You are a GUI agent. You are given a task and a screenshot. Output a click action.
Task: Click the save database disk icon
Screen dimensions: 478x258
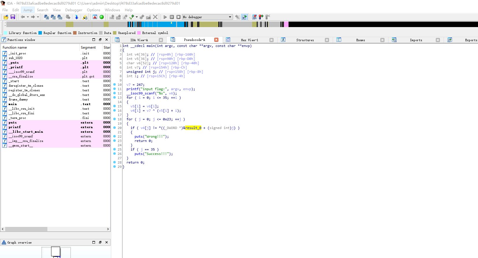[x=13, y=17]
